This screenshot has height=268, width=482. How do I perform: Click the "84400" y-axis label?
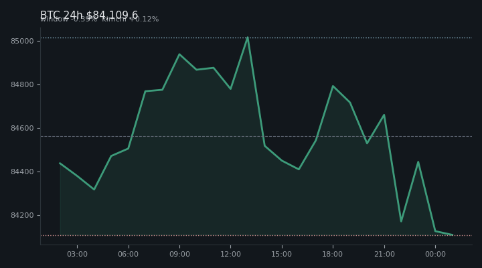tap(22, 172)
